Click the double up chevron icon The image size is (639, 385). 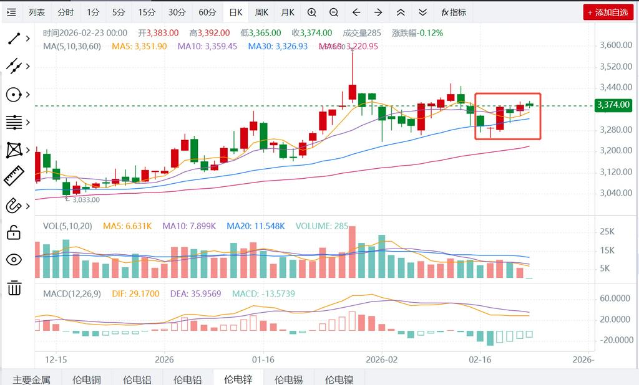401,12
